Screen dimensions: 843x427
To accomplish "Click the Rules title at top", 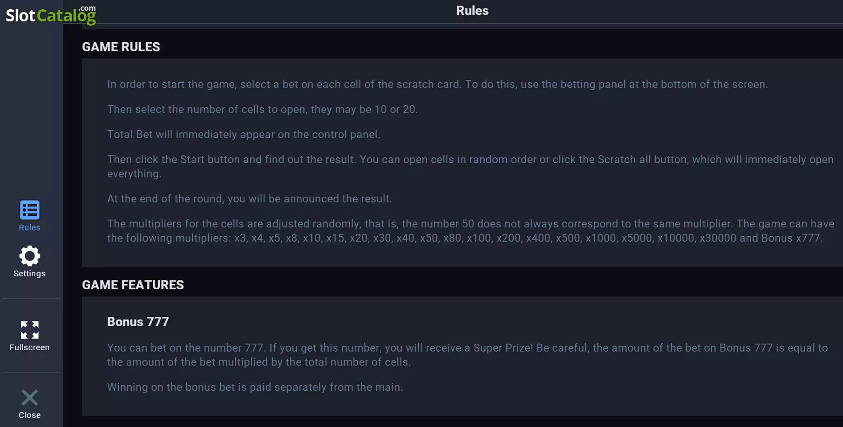I will click(472, 11).
